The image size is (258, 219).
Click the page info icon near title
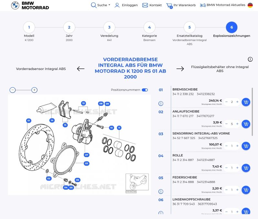coord(250,59)
